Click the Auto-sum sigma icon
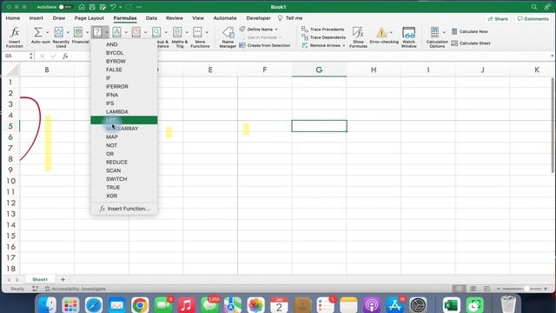The height and width of the screenshot is (313, 556). tap(37, 32)
